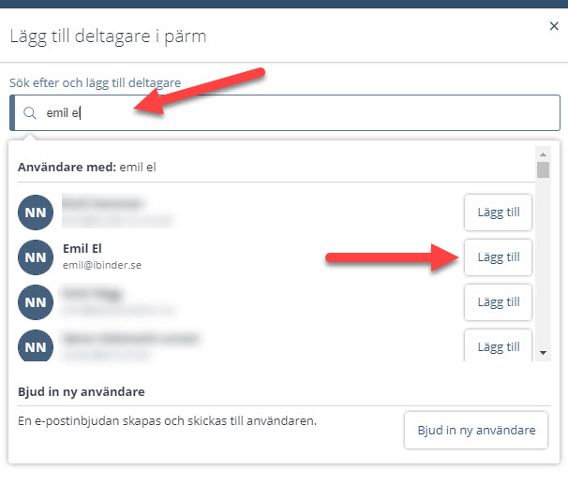
Task: Click the magnifier search icon
Action: (x=30, y=113)
